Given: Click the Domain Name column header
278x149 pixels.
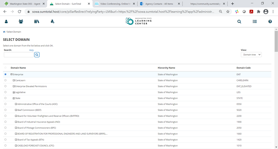Looking at the screenshot, I should [x=18, y=68].
